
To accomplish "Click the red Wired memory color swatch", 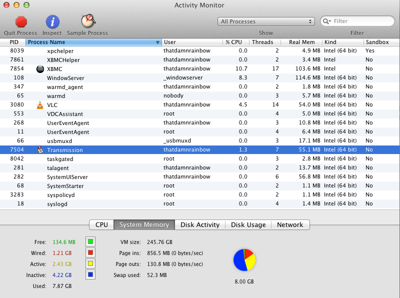I will pos(90,252).
